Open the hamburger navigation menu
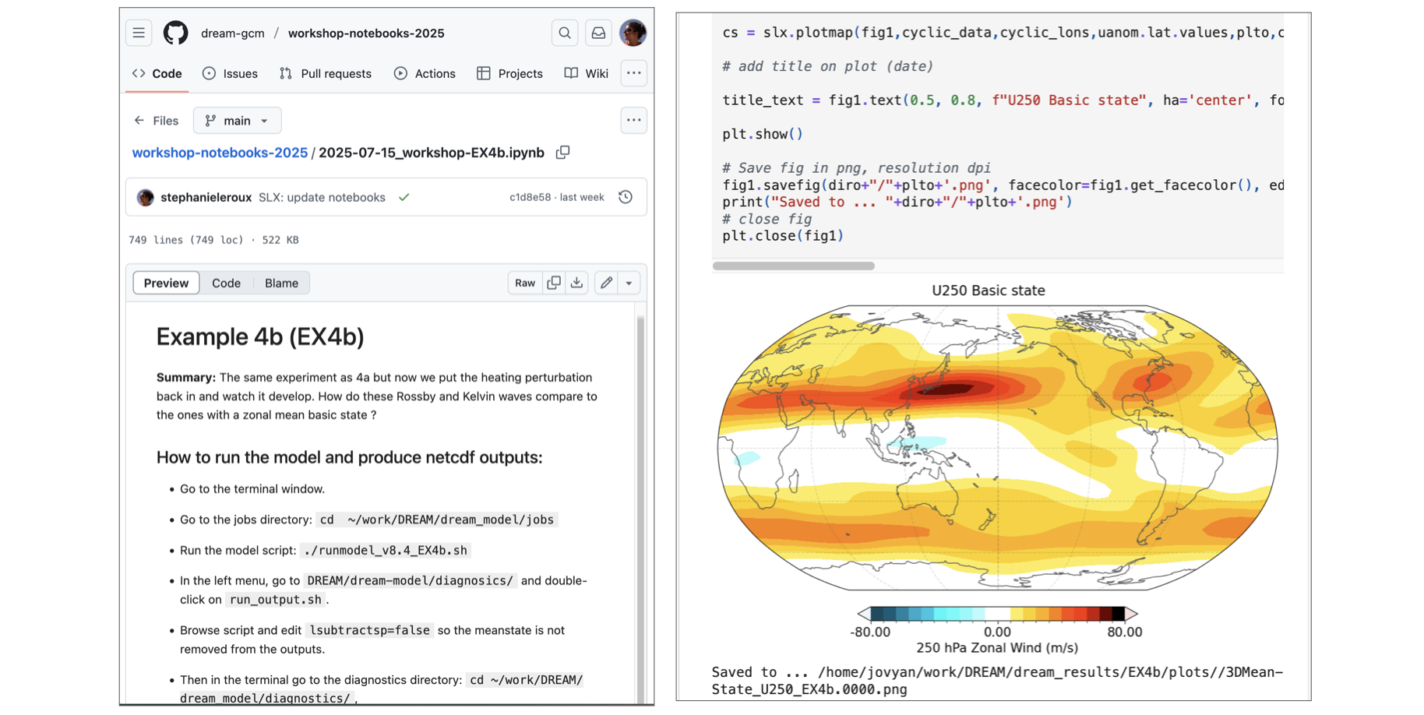The height and width of the screenshot is (715, 1424). point(139,33)
